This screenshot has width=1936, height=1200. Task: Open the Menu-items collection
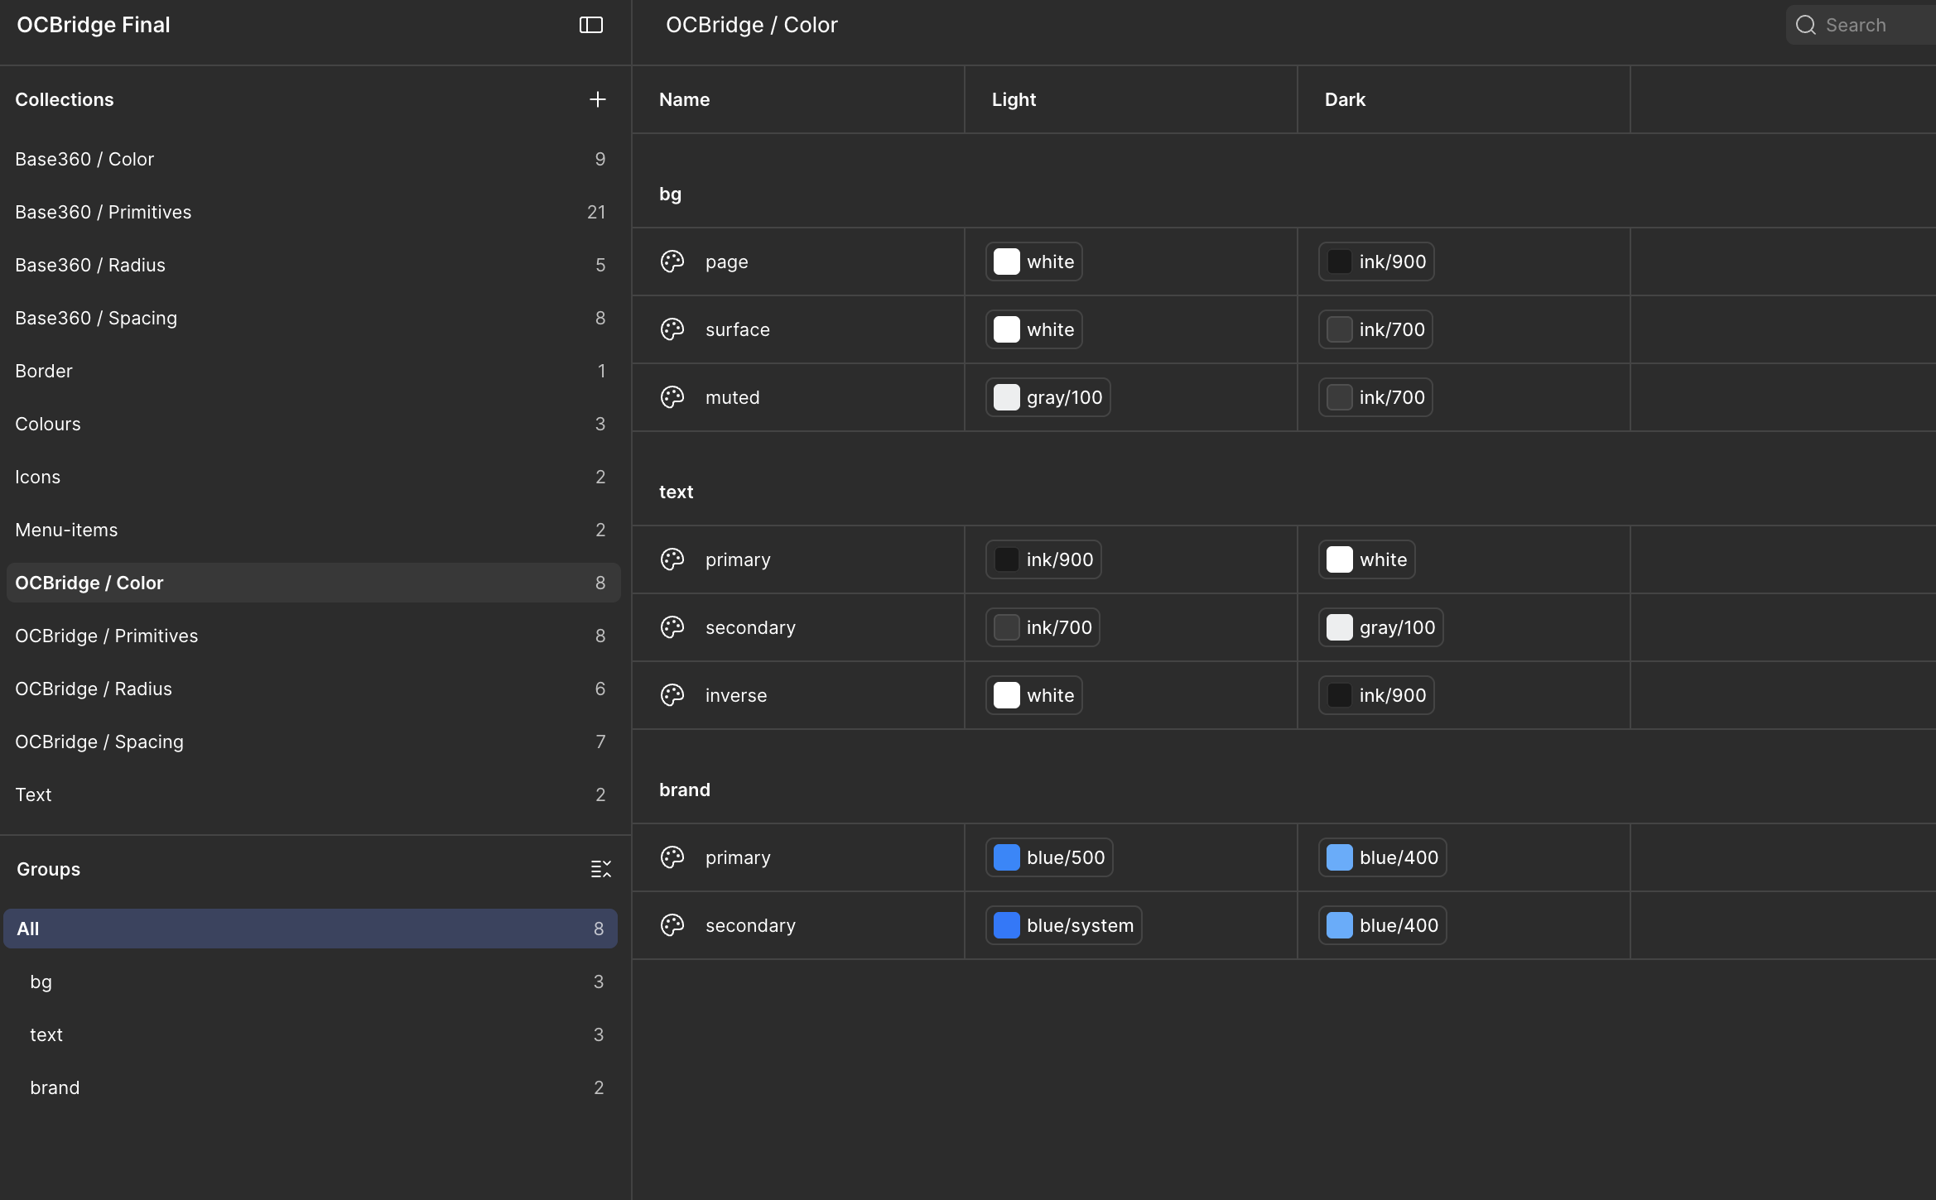click(x=313, y=530)
